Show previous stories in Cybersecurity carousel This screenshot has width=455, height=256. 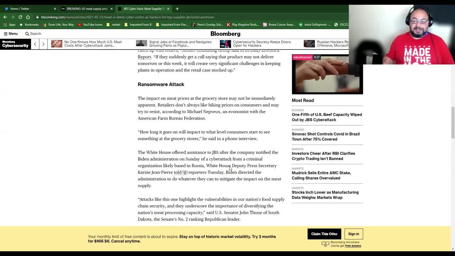35,44
